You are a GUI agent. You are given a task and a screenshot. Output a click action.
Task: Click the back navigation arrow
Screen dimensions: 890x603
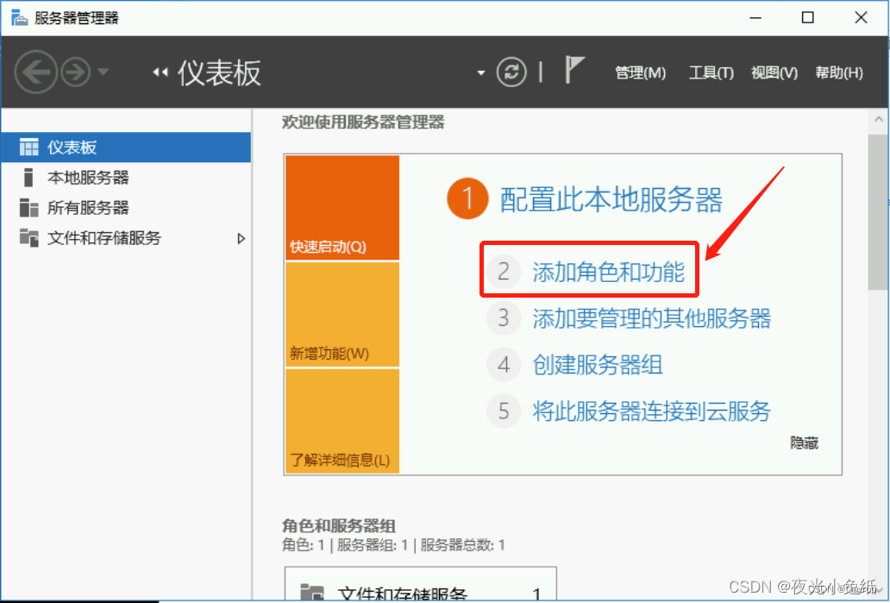35,72
